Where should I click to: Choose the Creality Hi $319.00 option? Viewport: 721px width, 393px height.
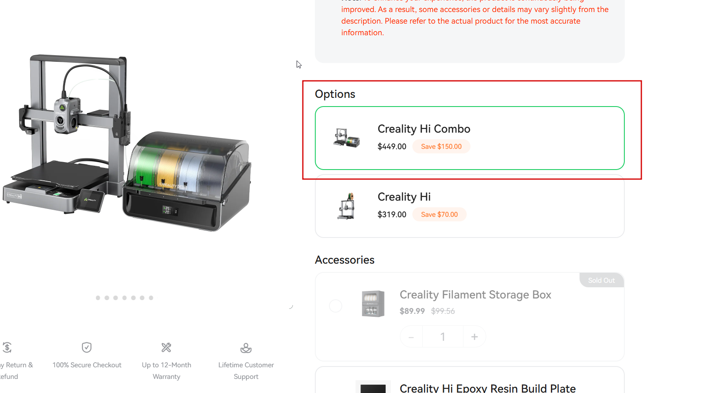tap(470, 206)
